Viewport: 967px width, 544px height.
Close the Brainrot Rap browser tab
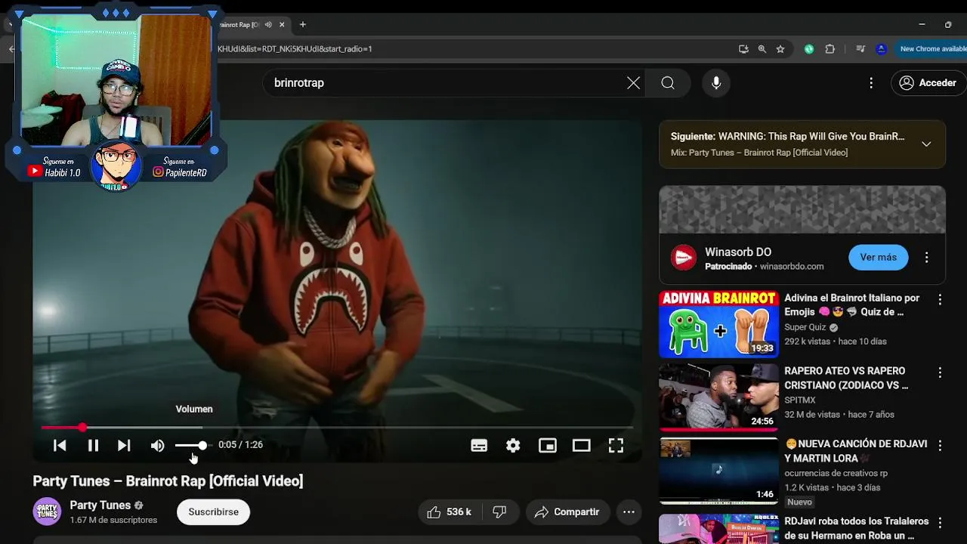click(x=282, y=25)
